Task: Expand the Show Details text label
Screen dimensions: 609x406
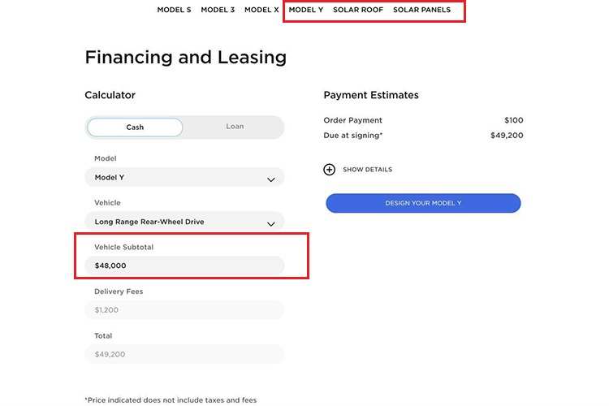Action: (x=367, y=170)
